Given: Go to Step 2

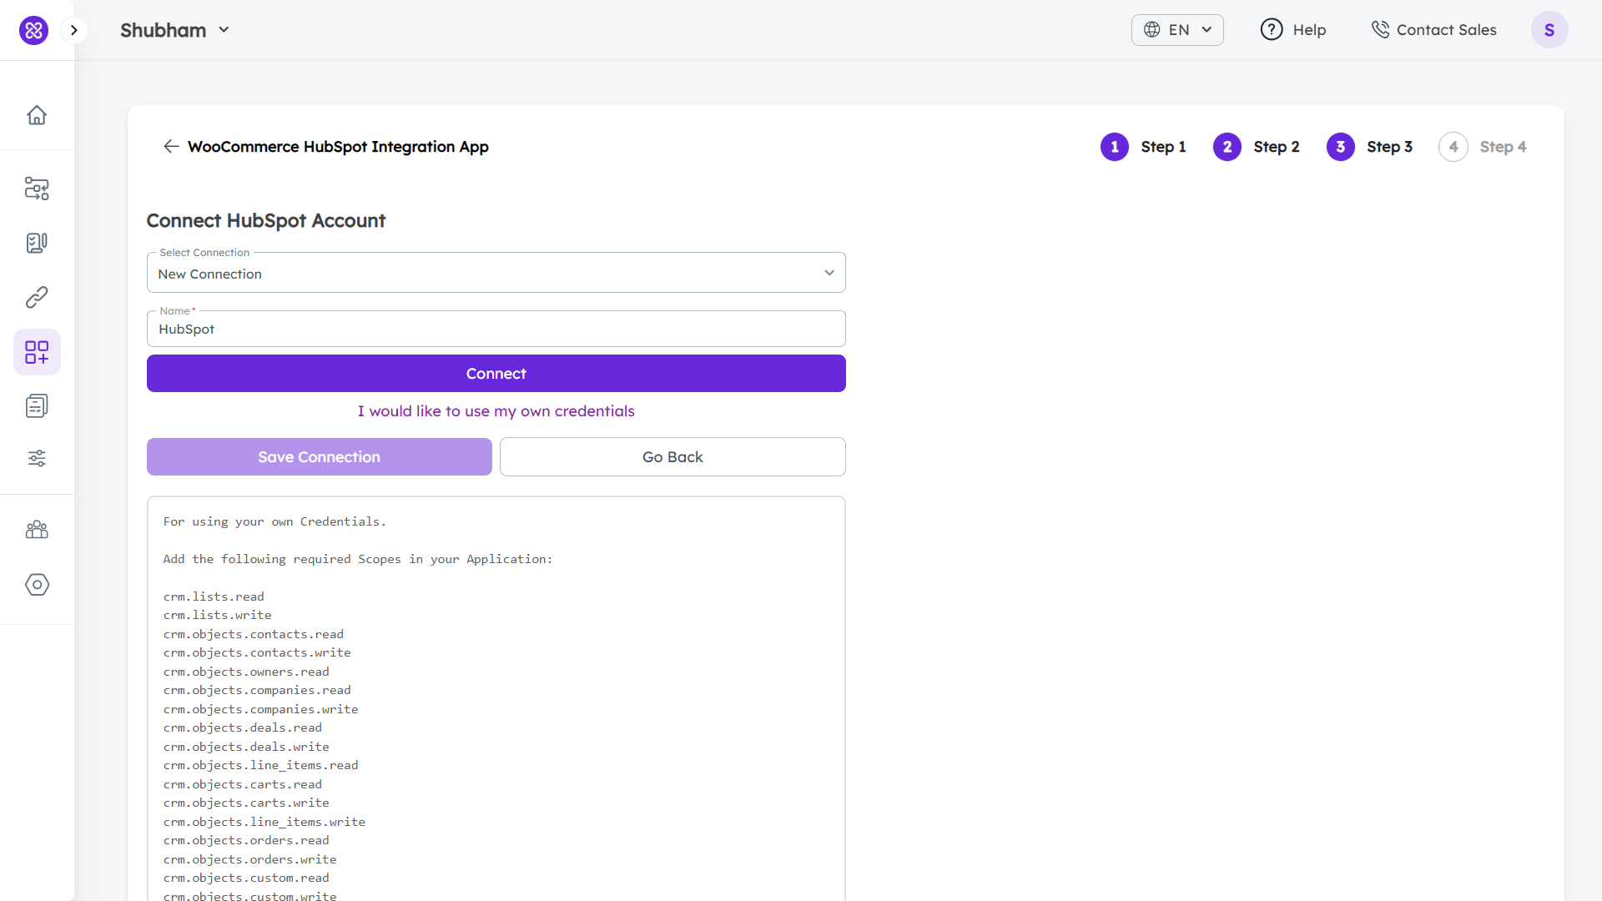Looking at the screenshot, I should coord(1256,147).
